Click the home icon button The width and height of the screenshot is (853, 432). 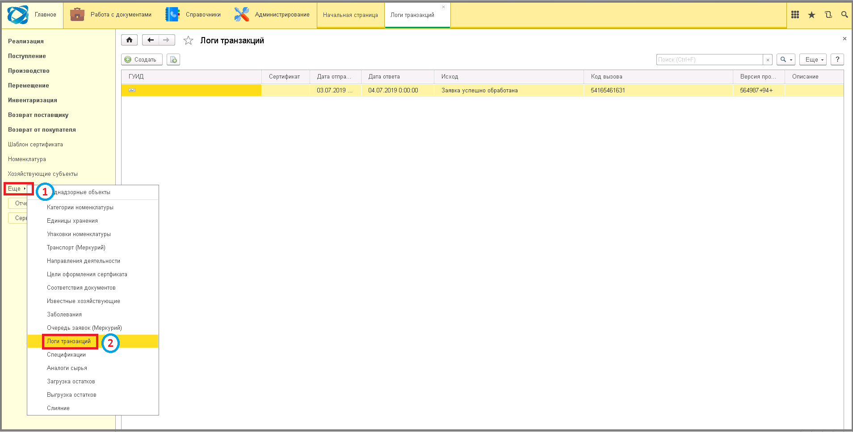(129, 40)
